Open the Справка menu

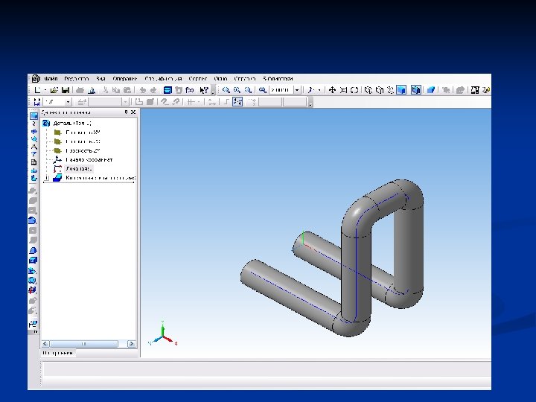[x=245, y=79]
